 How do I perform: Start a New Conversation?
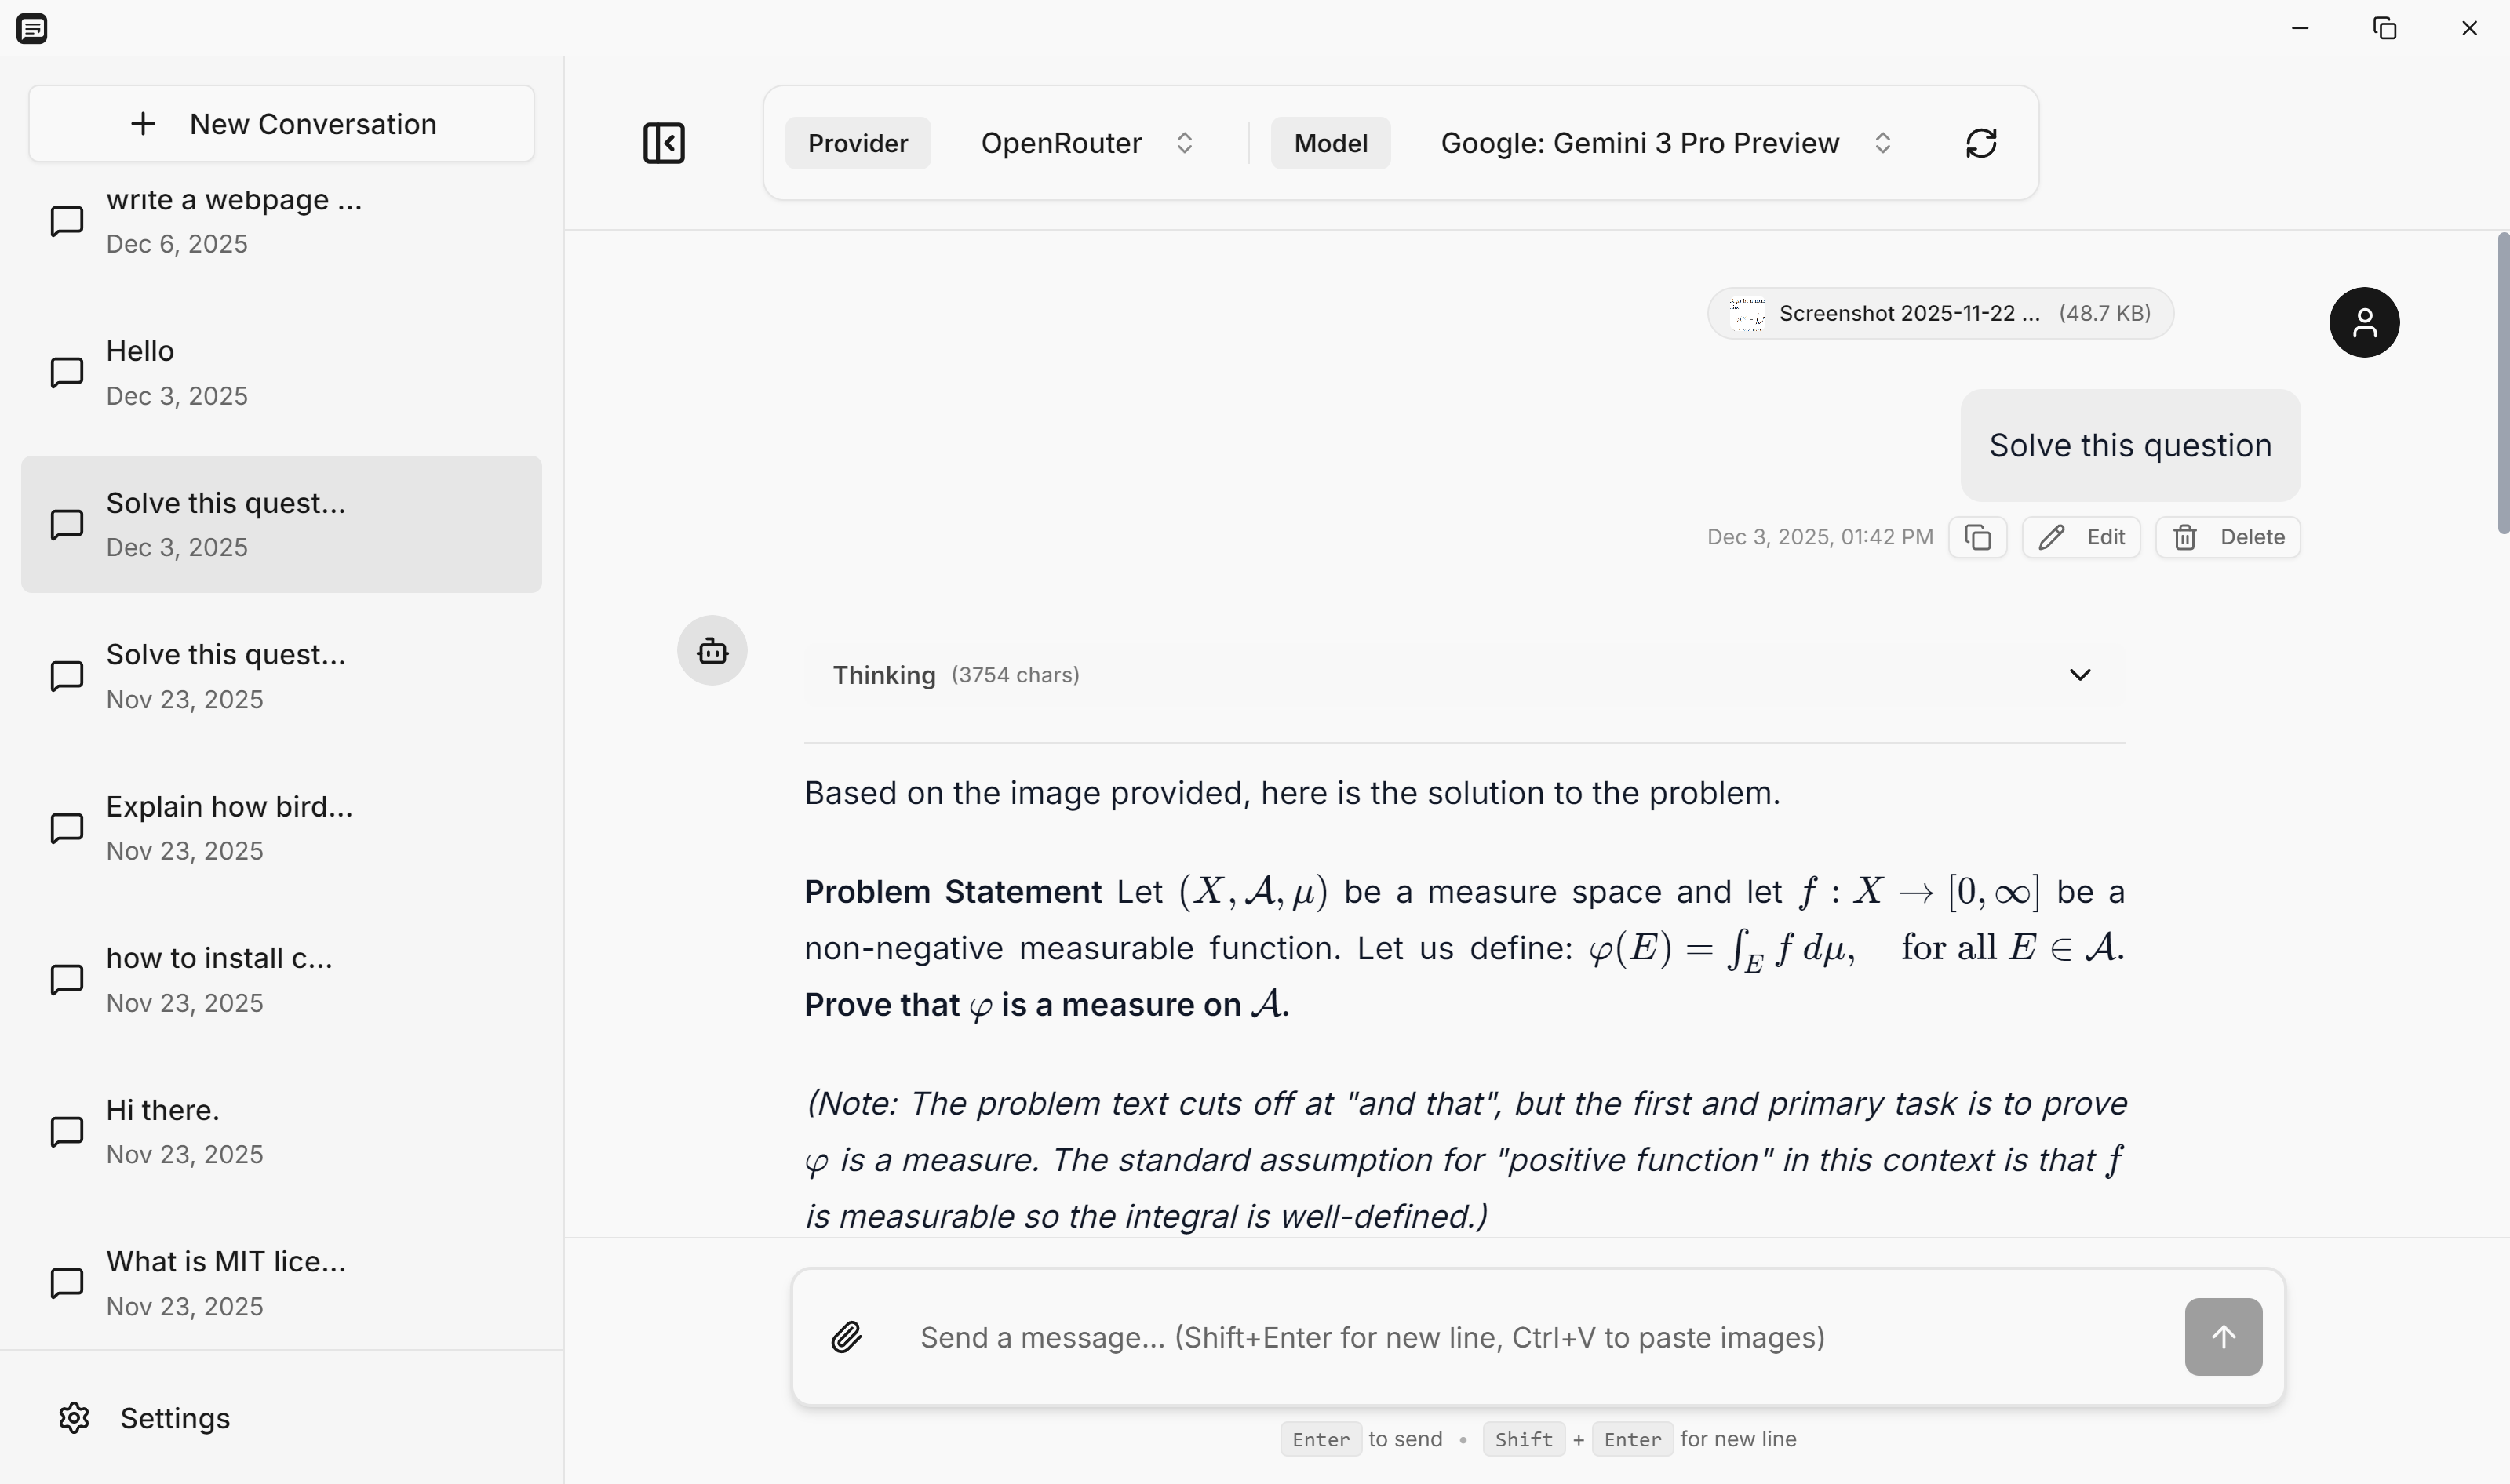click(x=281, y=123)
